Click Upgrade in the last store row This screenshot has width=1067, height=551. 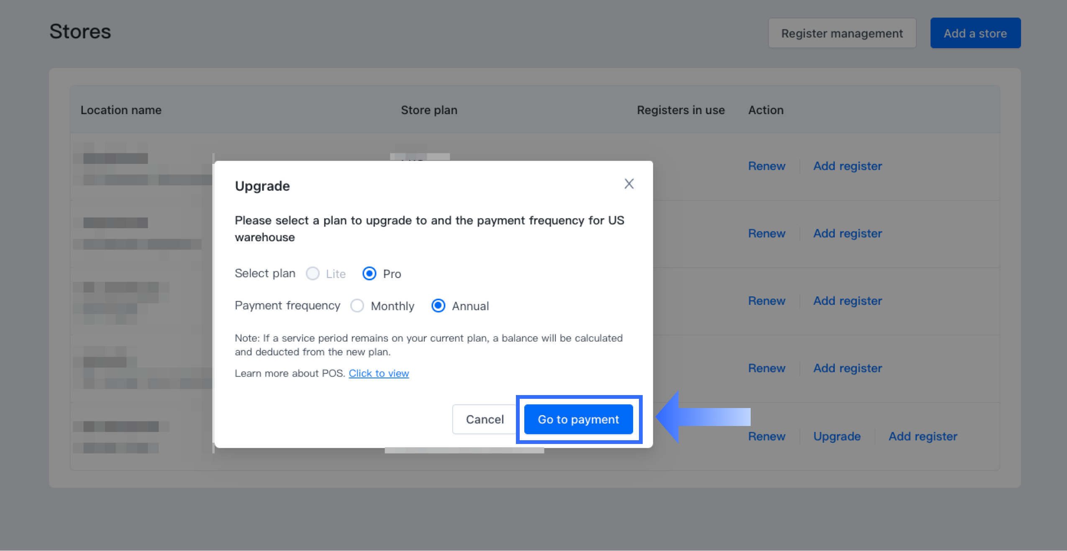pyautogui.click(x=837, y=436)
